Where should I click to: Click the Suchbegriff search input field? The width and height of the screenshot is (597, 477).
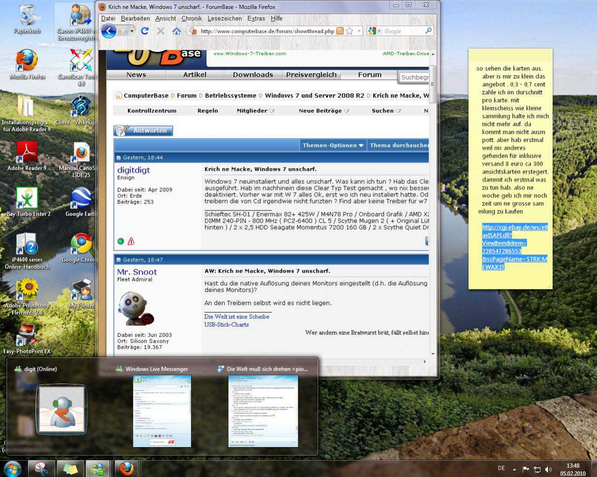coord(413,77)
